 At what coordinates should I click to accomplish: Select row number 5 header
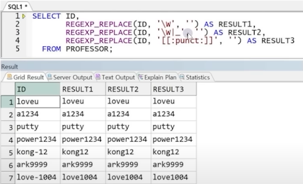8,153
